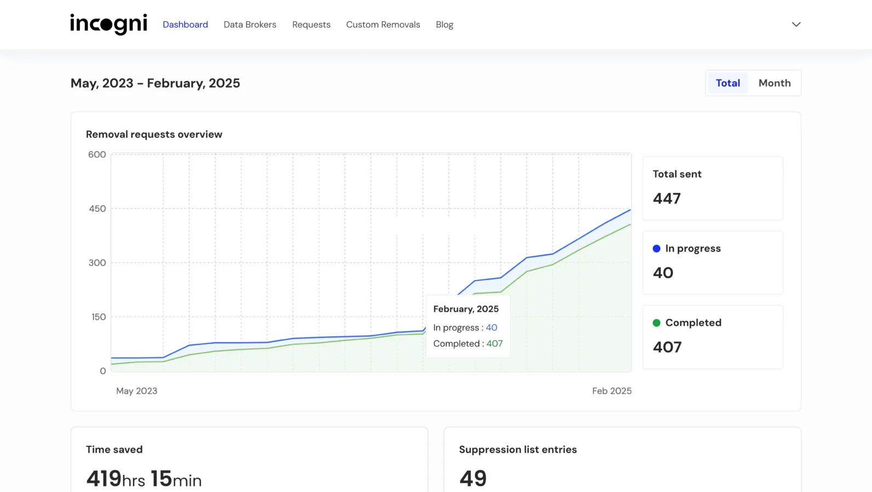Select the Completed stat card
The image size is (872, 492).
(x=712, y=337)
